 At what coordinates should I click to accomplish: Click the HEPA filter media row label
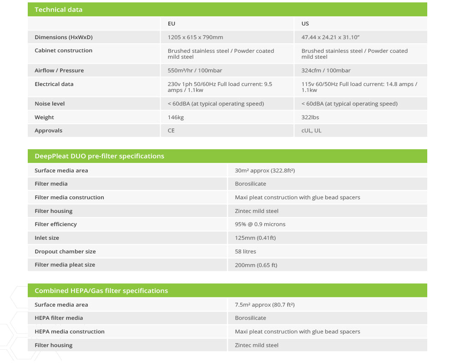click(59, 318)
